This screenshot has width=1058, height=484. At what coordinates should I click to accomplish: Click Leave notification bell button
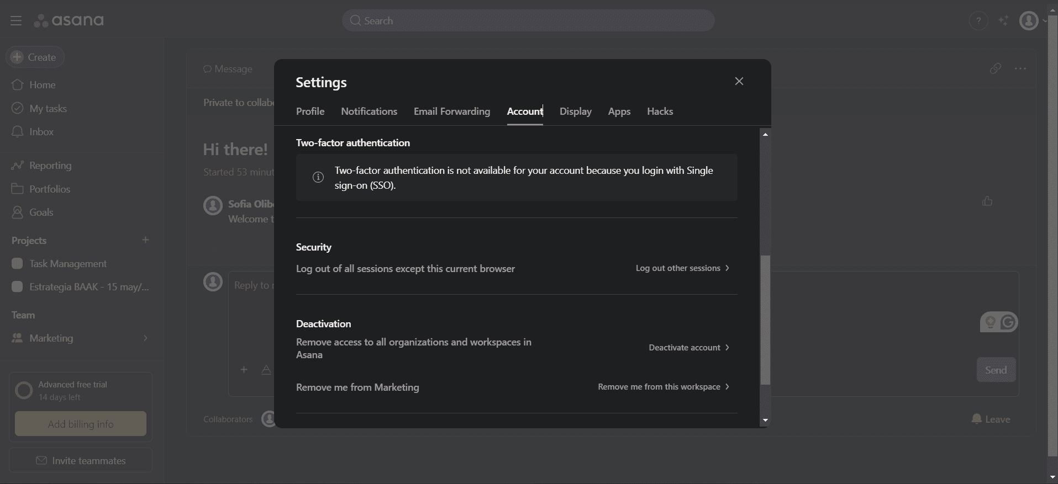click(x=991, y=419)
